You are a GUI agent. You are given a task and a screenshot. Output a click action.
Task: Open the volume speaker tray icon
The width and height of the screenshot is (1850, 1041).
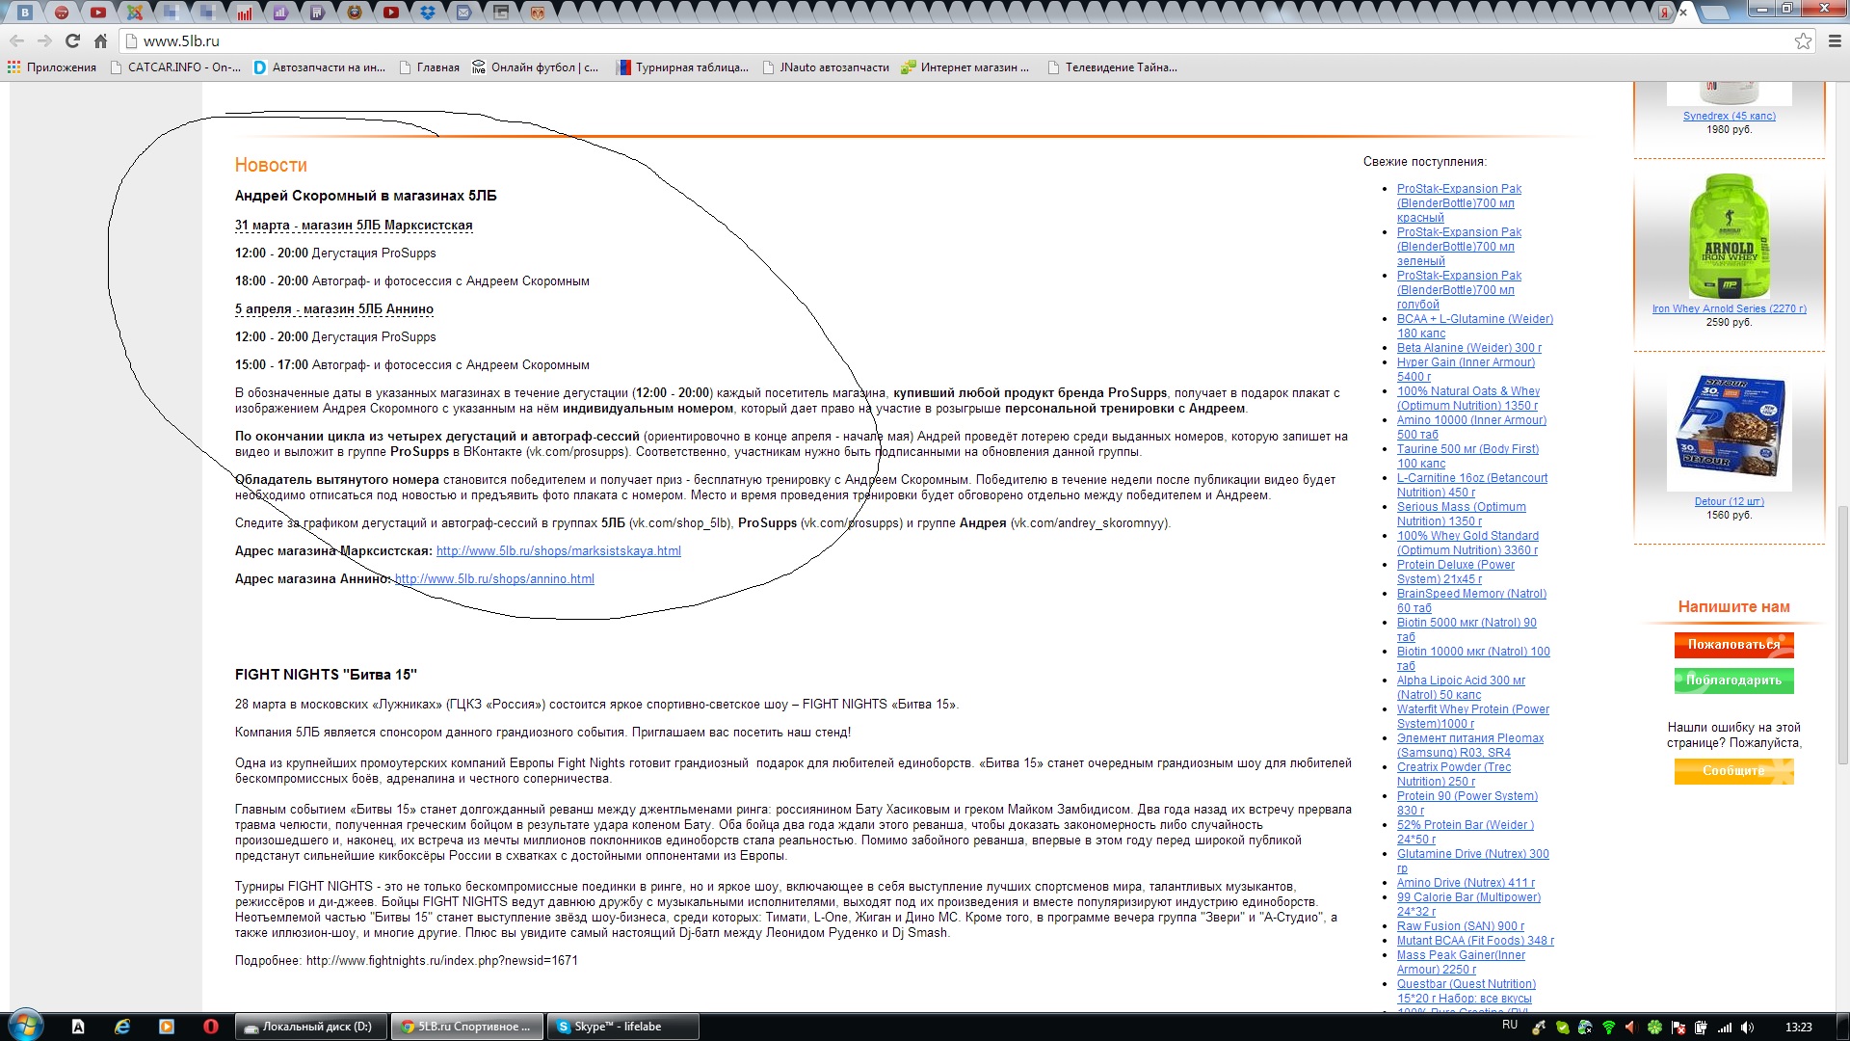click(x=1748, y=1028)
